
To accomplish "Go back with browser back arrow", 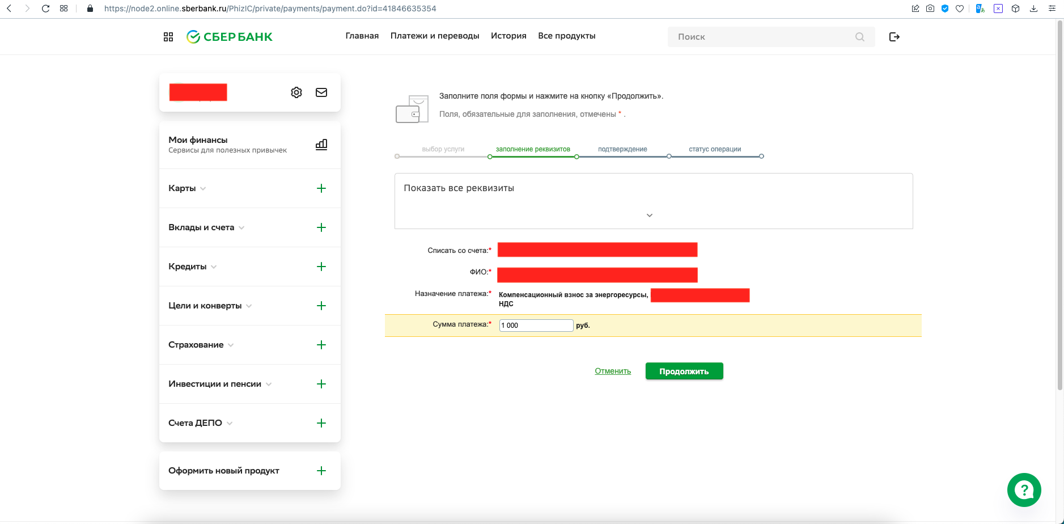I will (9, 9).
